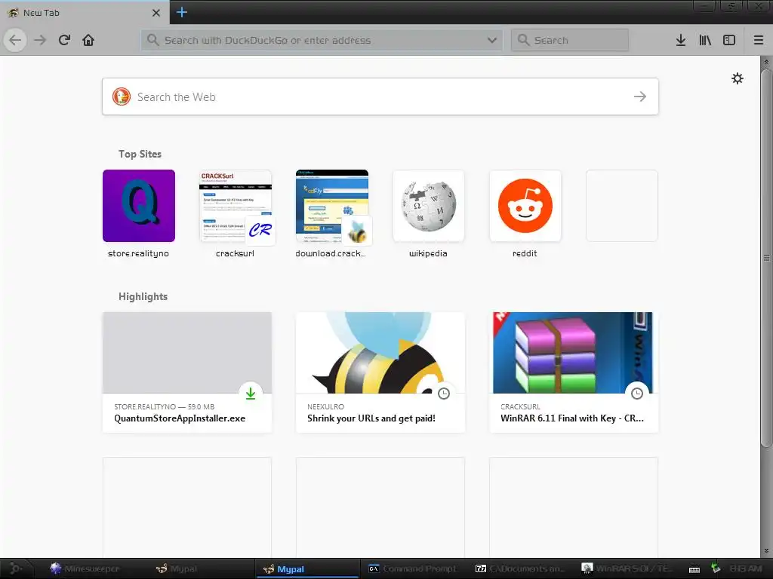Click the scrollbar up arrow
This screenshot has height=579, width=773.
point(766,62)
